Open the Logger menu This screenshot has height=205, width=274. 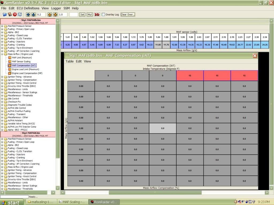tap(56, 8)
